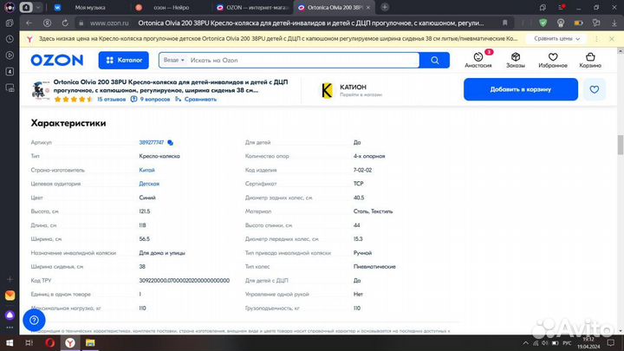Open the orange mail sidebar icon
The height and width of the screenshot is (351, 624).
(10, 296)
